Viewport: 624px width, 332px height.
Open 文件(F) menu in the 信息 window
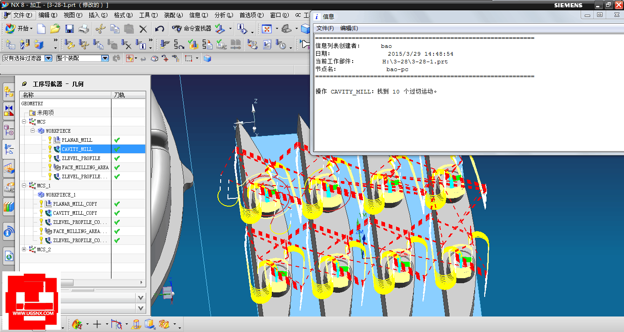(x=325, y=28)
